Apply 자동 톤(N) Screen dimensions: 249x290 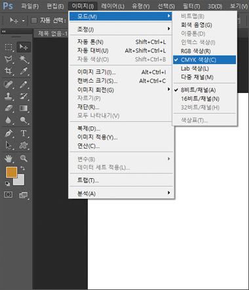[x=121, y=42]
